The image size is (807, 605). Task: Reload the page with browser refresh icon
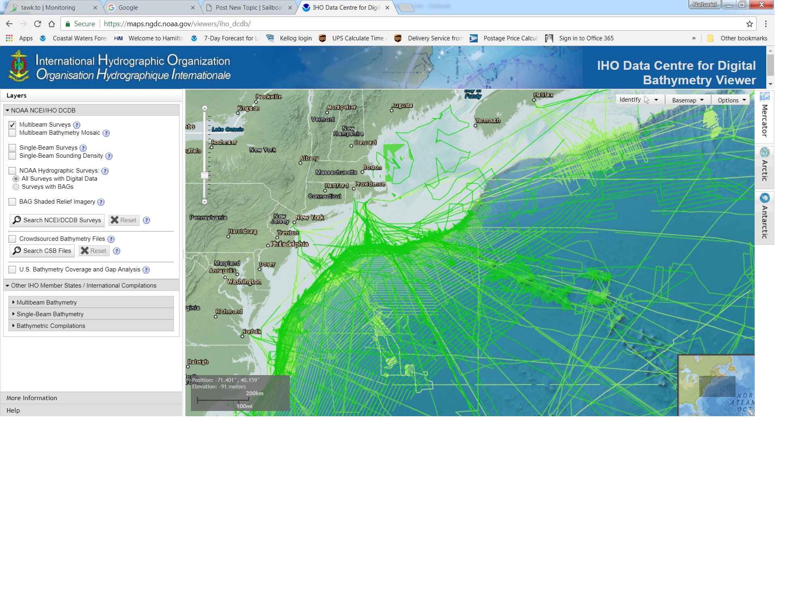pyautogui.click(x=38, y=24)
